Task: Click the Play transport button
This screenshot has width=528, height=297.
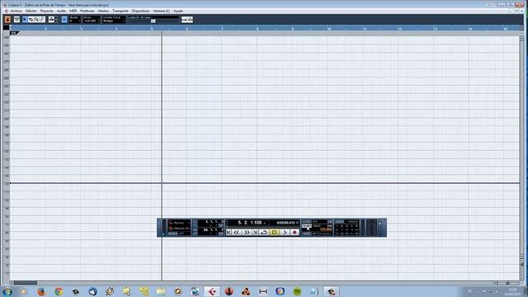Action: (285, 233)
